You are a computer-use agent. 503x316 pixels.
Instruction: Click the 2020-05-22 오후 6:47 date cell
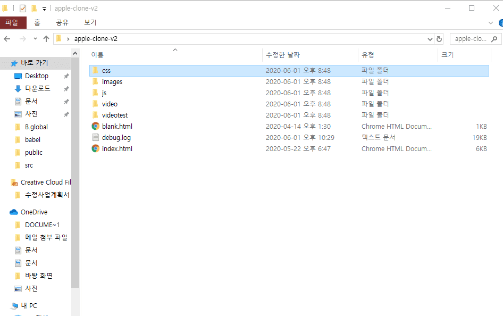coord(298,149)
